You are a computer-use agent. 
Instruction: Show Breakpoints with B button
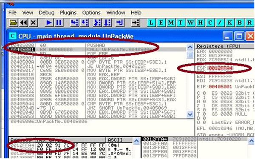point(240,23)
